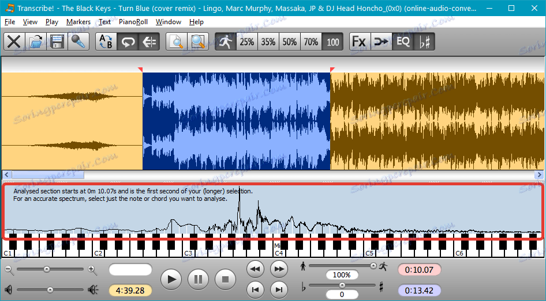Click the Pause button
This screenshot has width=546, height=301.
pyautogui.click(x=198, y=279)
